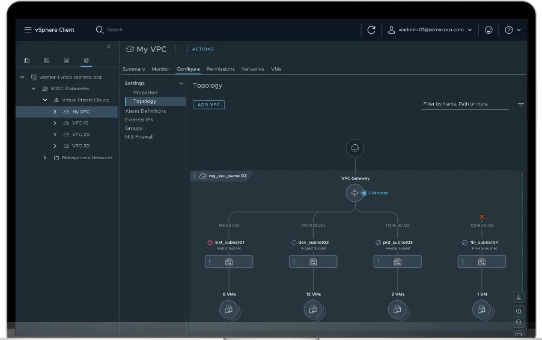
Task: Select VPC-10 in the inventory tree
Action: (x=80, y=123)
